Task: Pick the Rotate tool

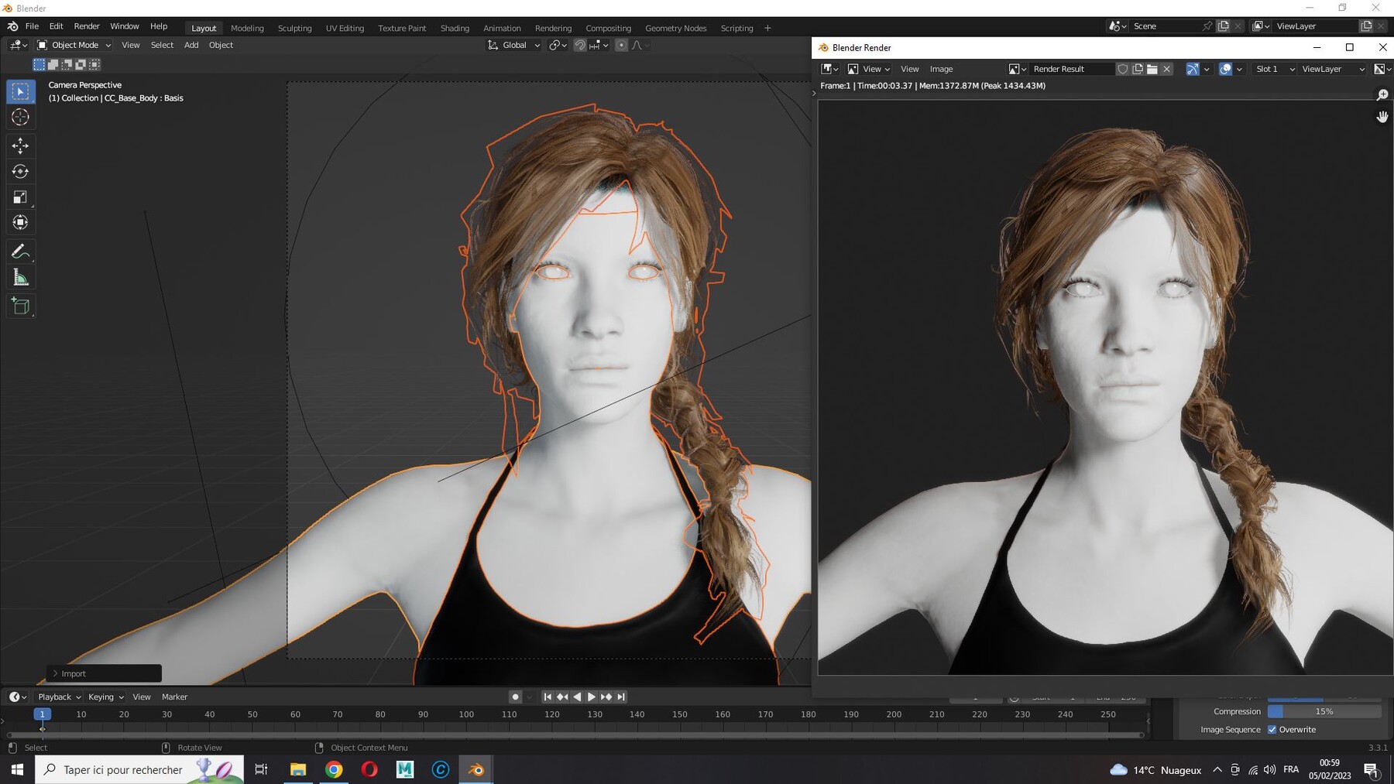Action: [21, 171]
